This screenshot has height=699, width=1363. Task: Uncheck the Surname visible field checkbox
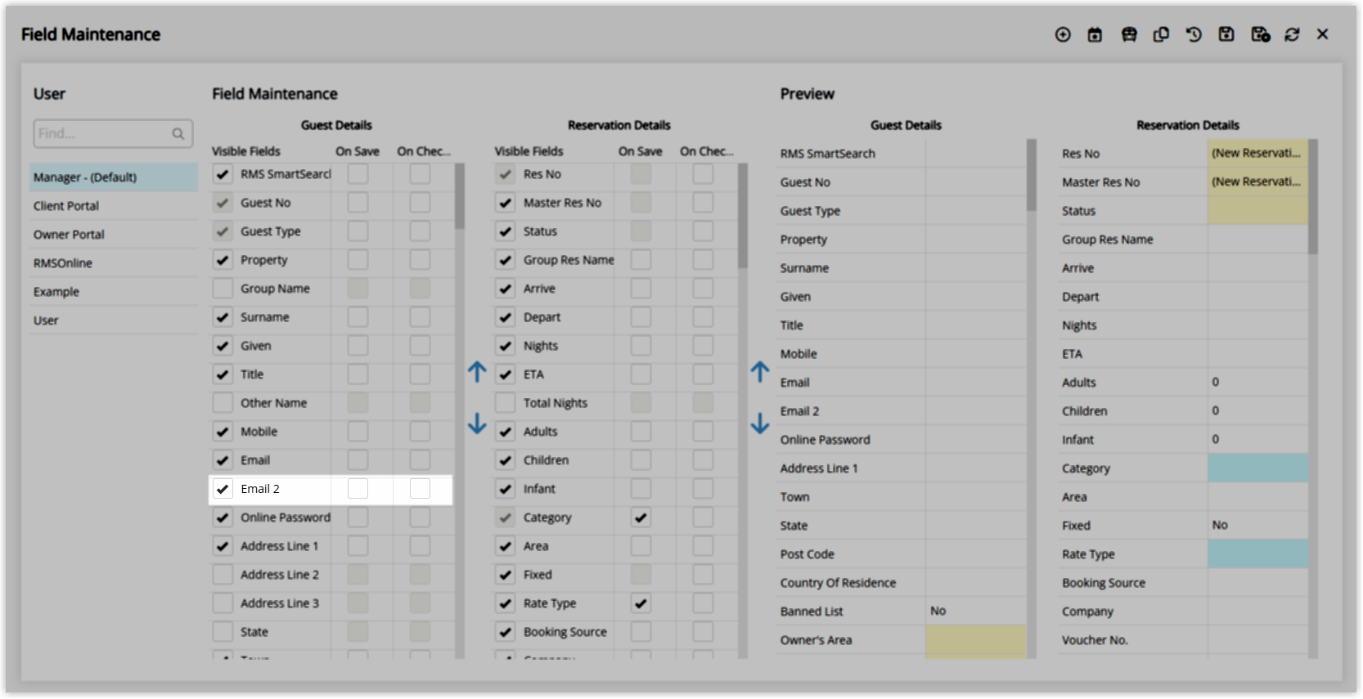(x=223, y=317)
